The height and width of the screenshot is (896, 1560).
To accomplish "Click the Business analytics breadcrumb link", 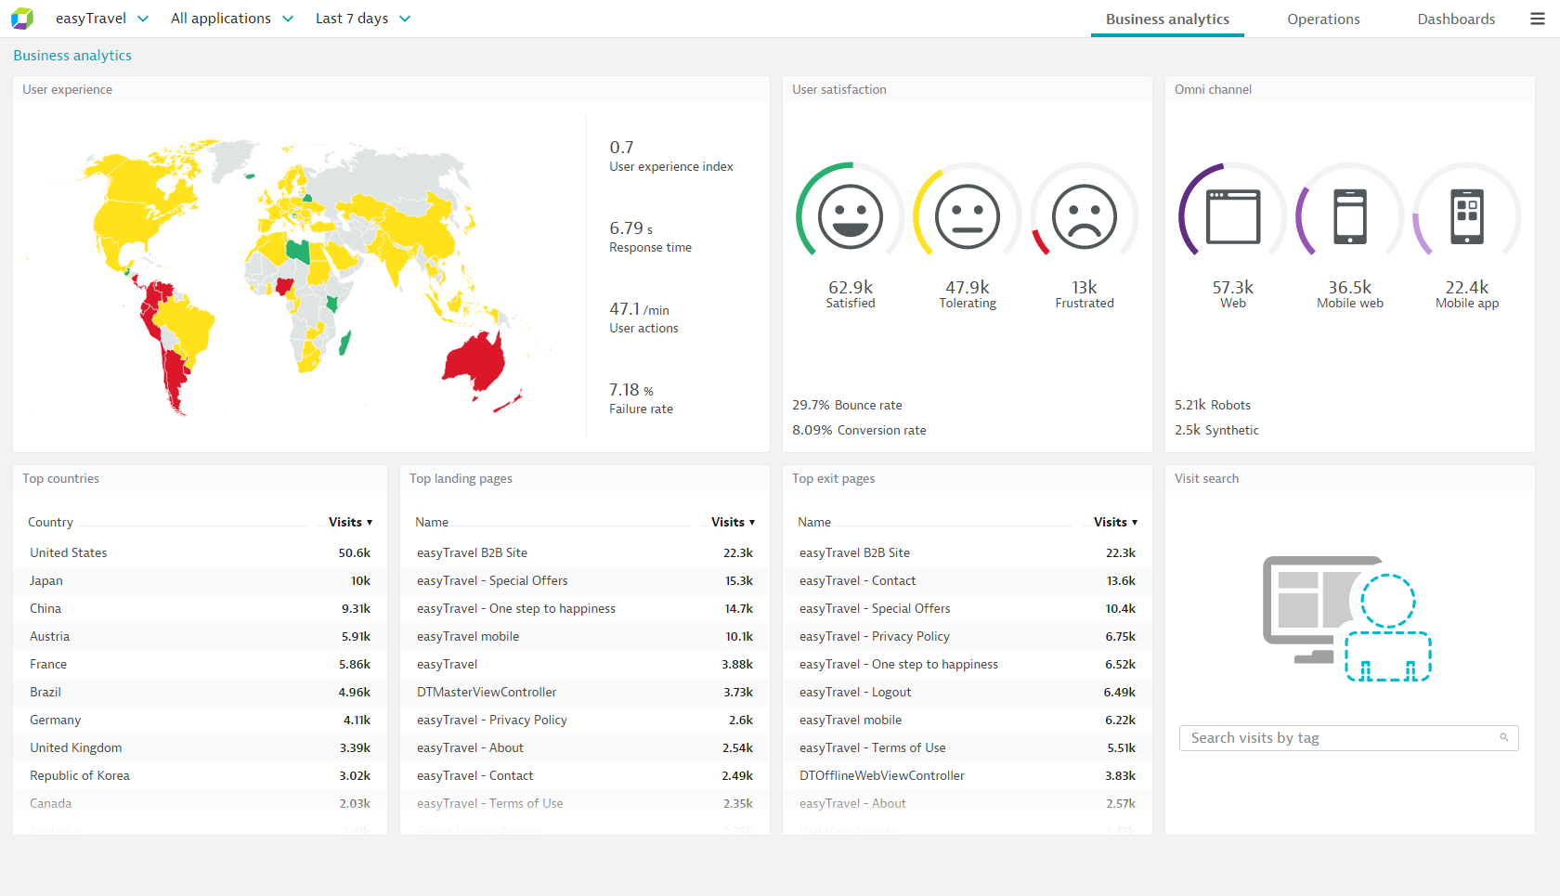I will click(72, 56).
